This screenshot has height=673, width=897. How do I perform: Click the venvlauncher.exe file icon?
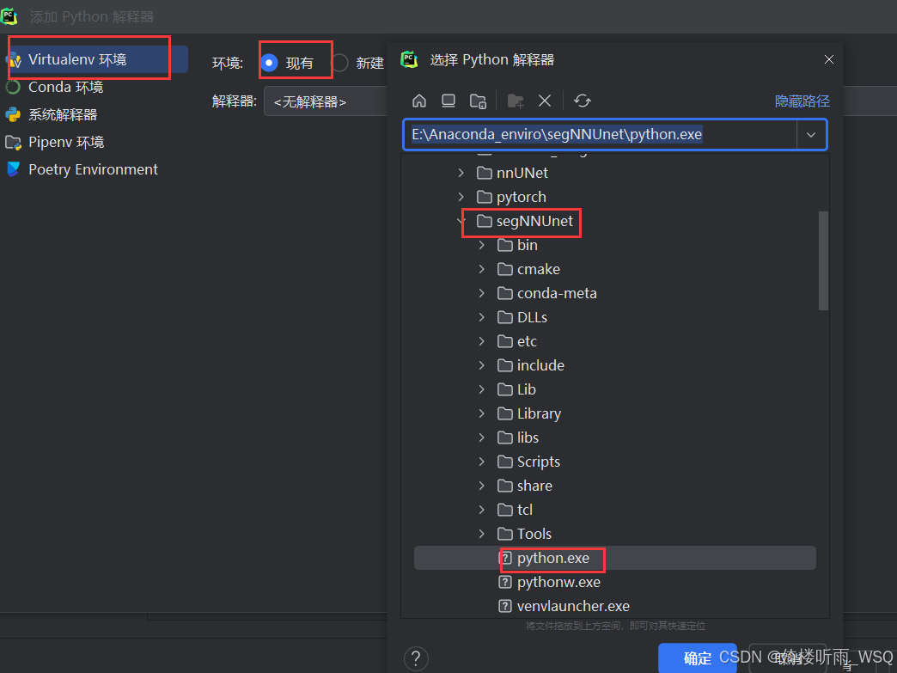point(505,606)
